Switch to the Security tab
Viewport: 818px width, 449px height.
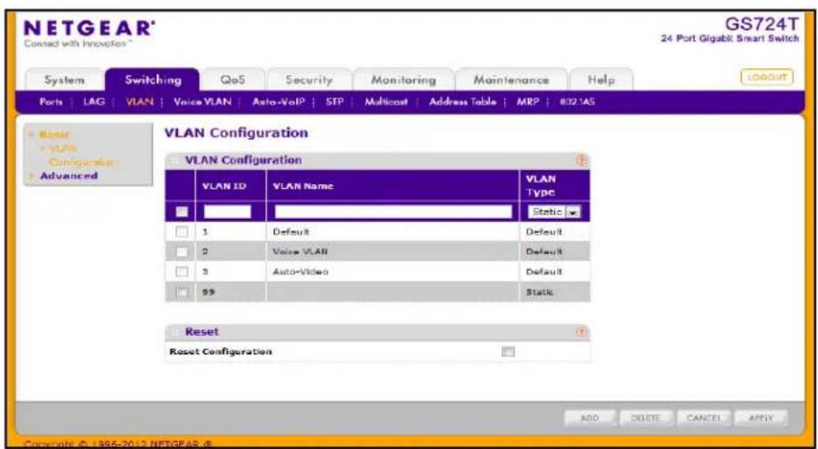[308, 80]
